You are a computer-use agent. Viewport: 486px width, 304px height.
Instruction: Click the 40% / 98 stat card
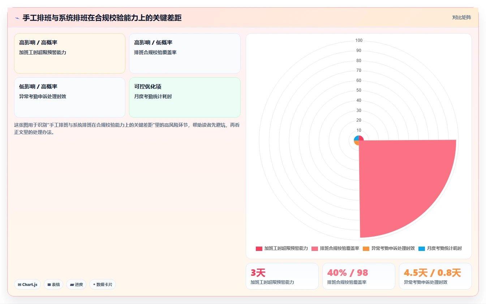pos(359,276)
